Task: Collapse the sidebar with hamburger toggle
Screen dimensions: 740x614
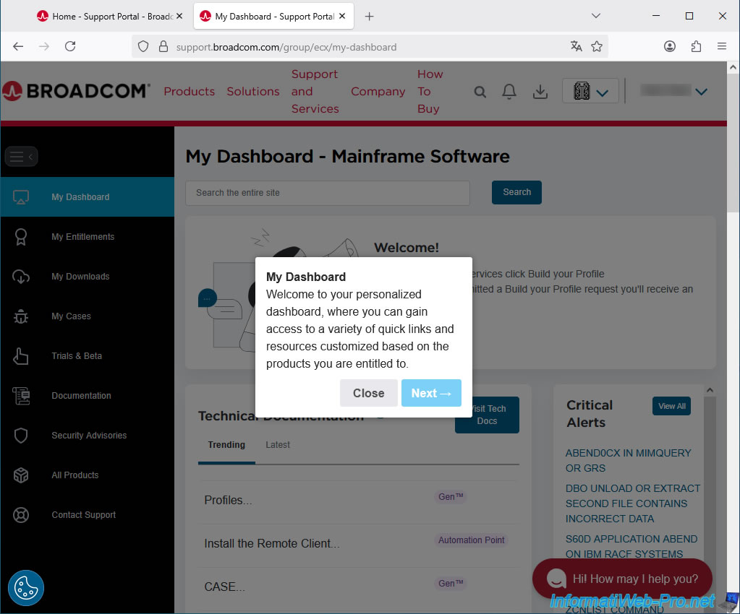Action: 21,157
